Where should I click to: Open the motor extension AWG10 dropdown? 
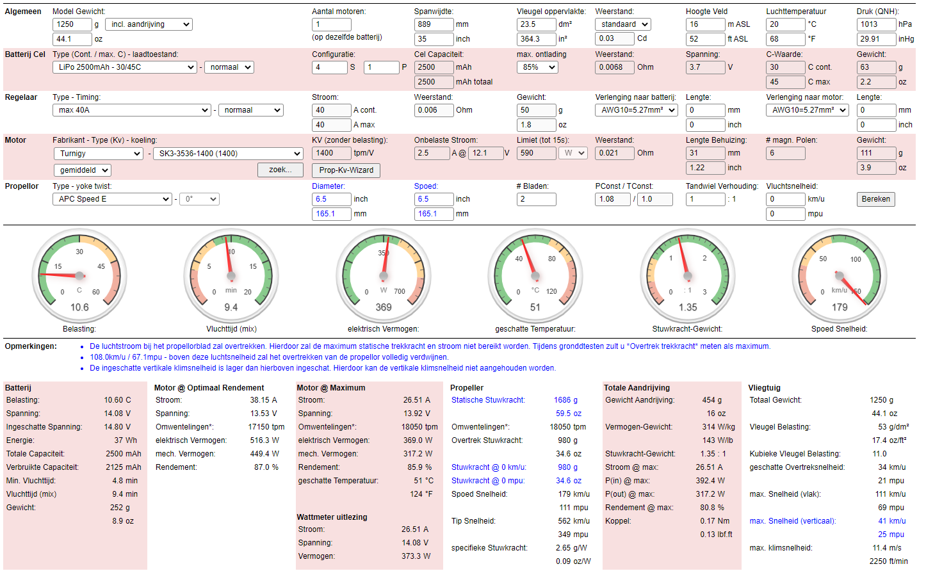(807, 110)
